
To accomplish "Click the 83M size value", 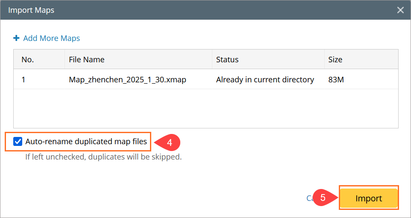I will (336, 80).
